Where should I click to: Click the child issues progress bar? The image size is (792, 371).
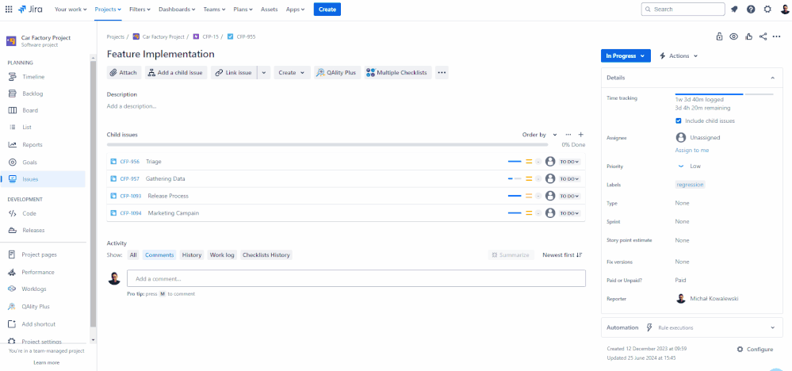coord(327,144)
